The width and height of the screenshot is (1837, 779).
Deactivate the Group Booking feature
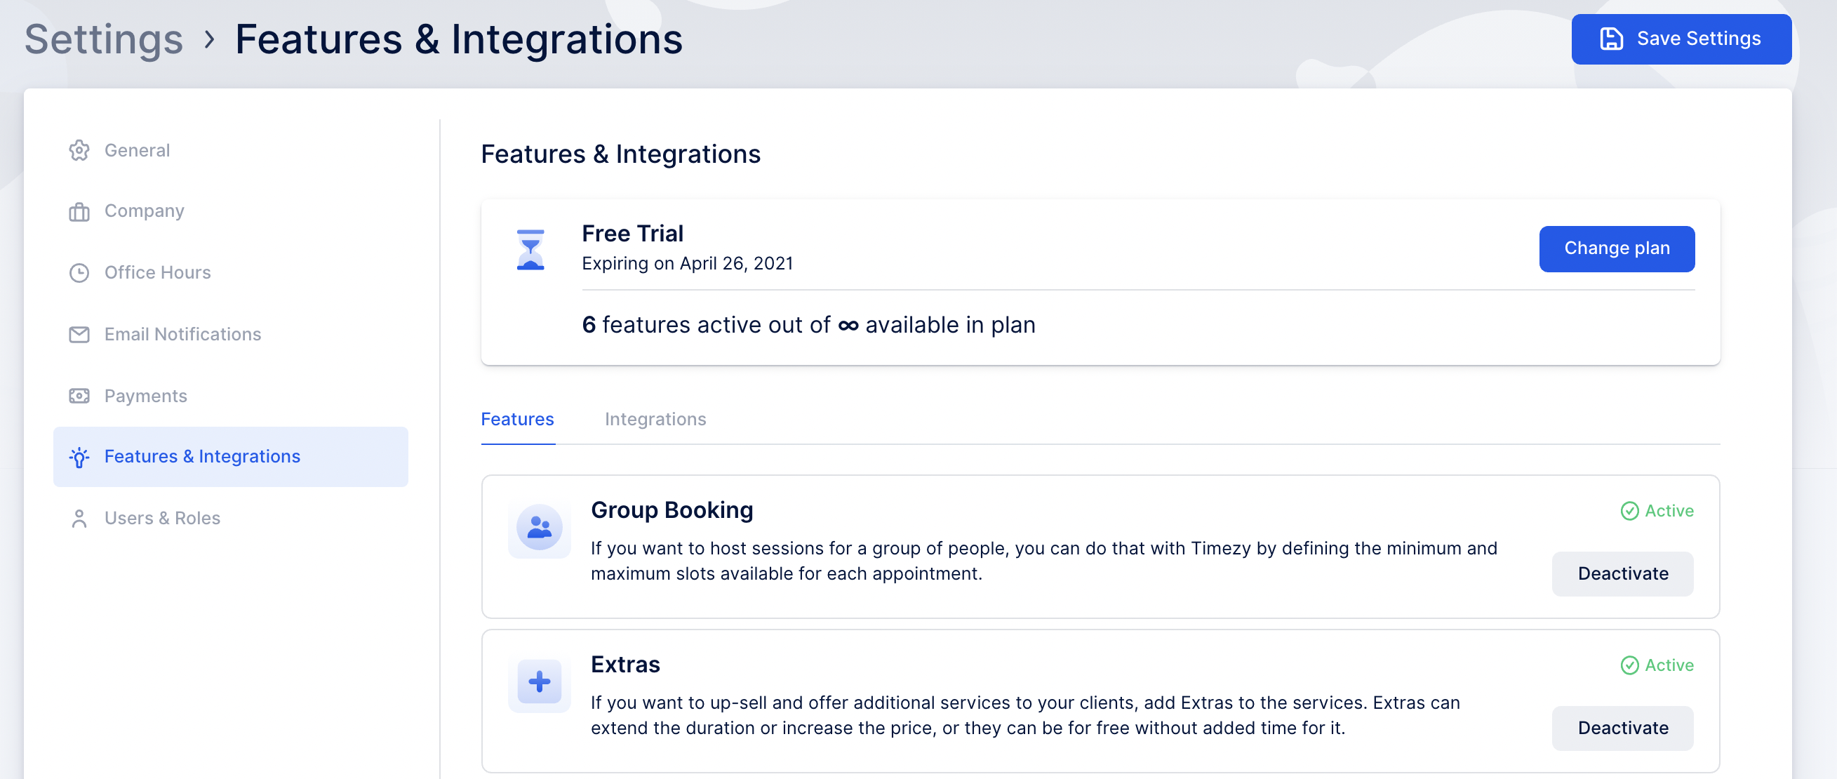(1622, 573)
